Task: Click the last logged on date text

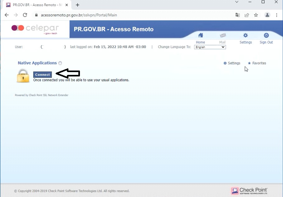Action: (x=120, y=47)
